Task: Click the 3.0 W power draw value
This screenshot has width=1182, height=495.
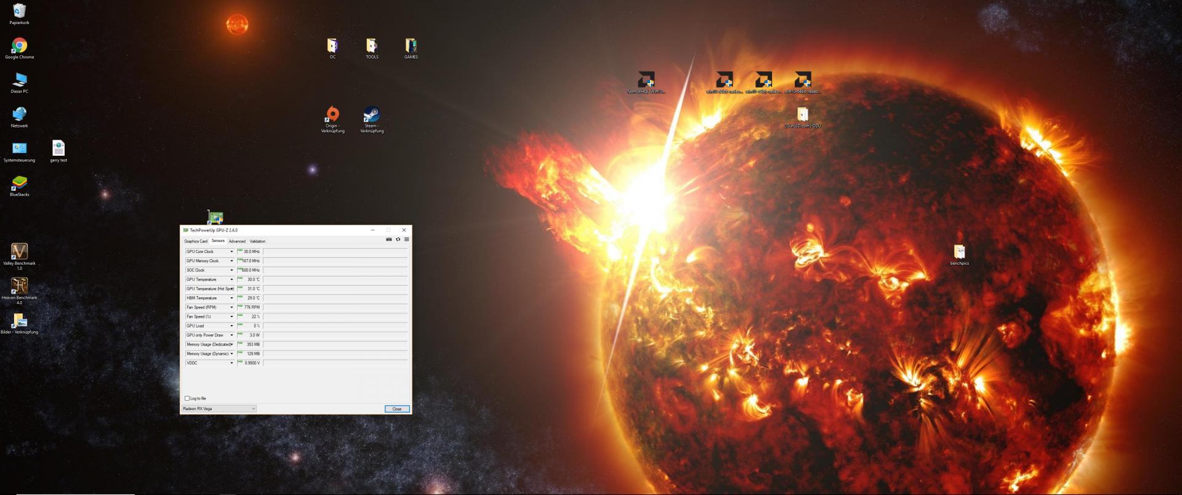Action: pos(254,335)
